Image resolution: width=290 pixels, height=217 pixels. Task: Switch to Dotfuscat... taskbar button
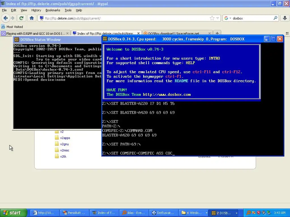[x=164, y=213]
